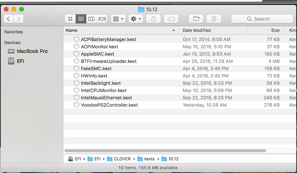The image size is (297, 173).
Task: Click the Share toolbar button
Action: click(x=154, y=18)
